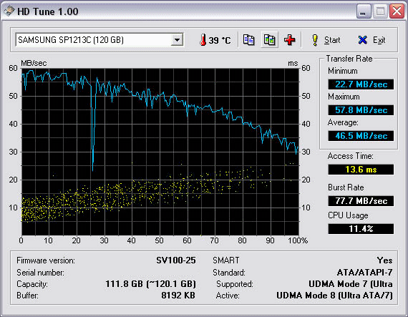The image size is (408, 317).
Task: Select the Minimum value 22.7 MB/sec
Action: 361,84
